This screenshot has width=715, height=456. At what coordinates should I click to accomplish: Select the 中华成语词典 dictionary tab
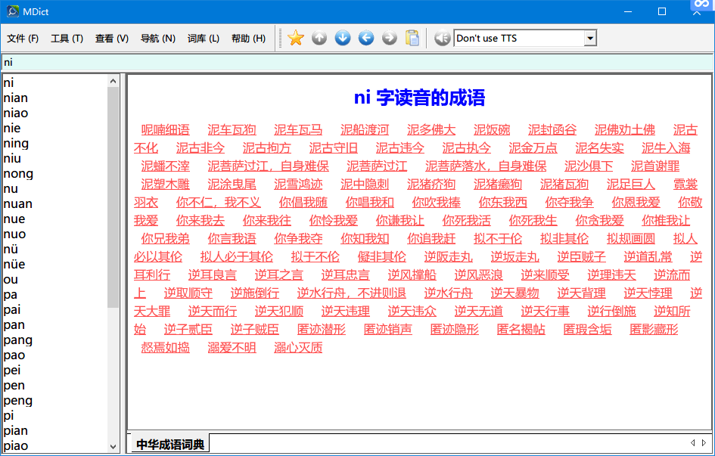click(x=170, y=444)
